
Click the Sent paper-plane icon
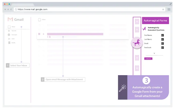9,39
